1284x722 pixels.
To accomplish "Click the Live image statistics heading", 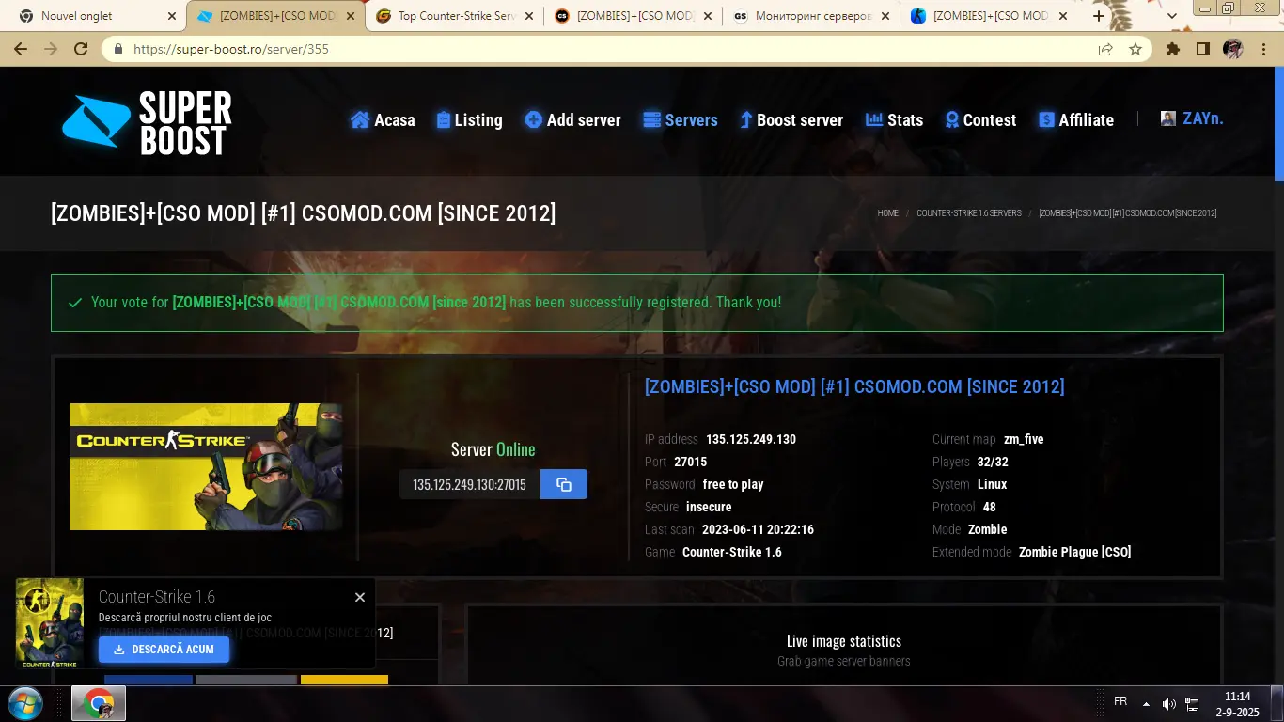I will tap(844, 641).
